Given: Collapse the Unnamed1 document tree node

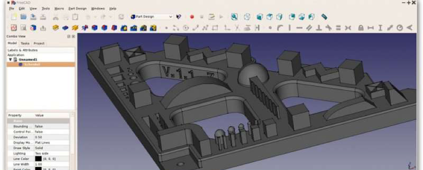Looking at the screenshot, I should point(10,59).
